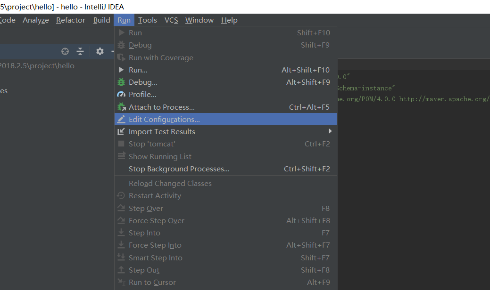Image resolution: width=490 pixels, height=290 pixels.
Task: Select Stop Background Processes...
Action: click(x=225, y=169)
